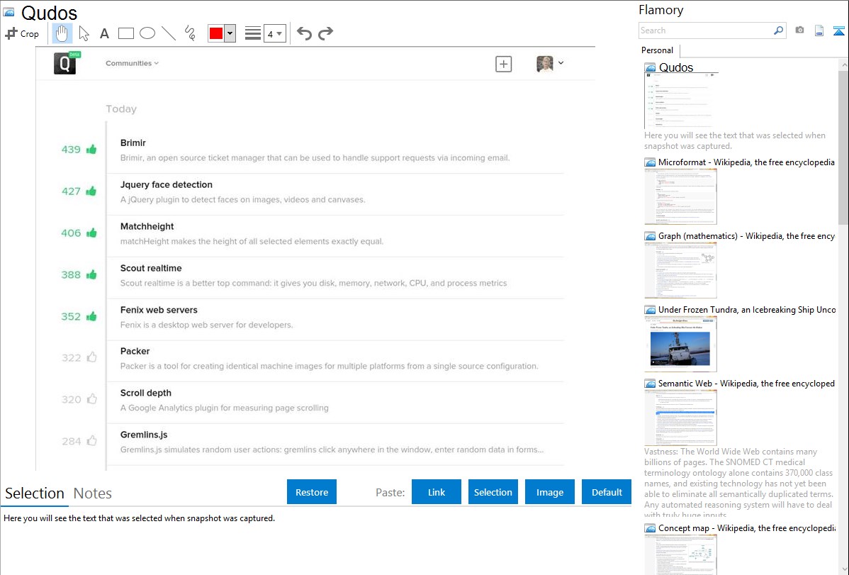The width and height of the screenshot is (849, 575).
Task: Redo the last annotation
Action: pos(325,33)
